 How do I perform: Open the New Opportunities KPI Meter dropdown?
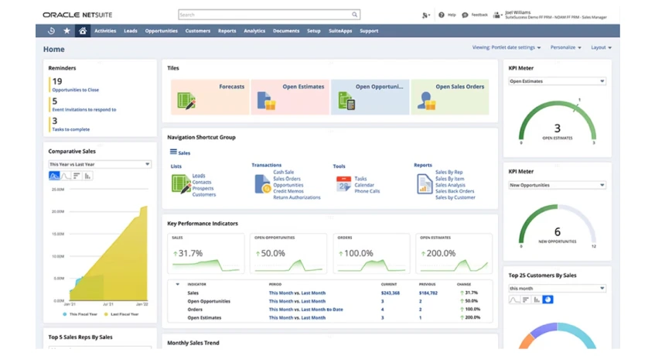pos(557,185)
